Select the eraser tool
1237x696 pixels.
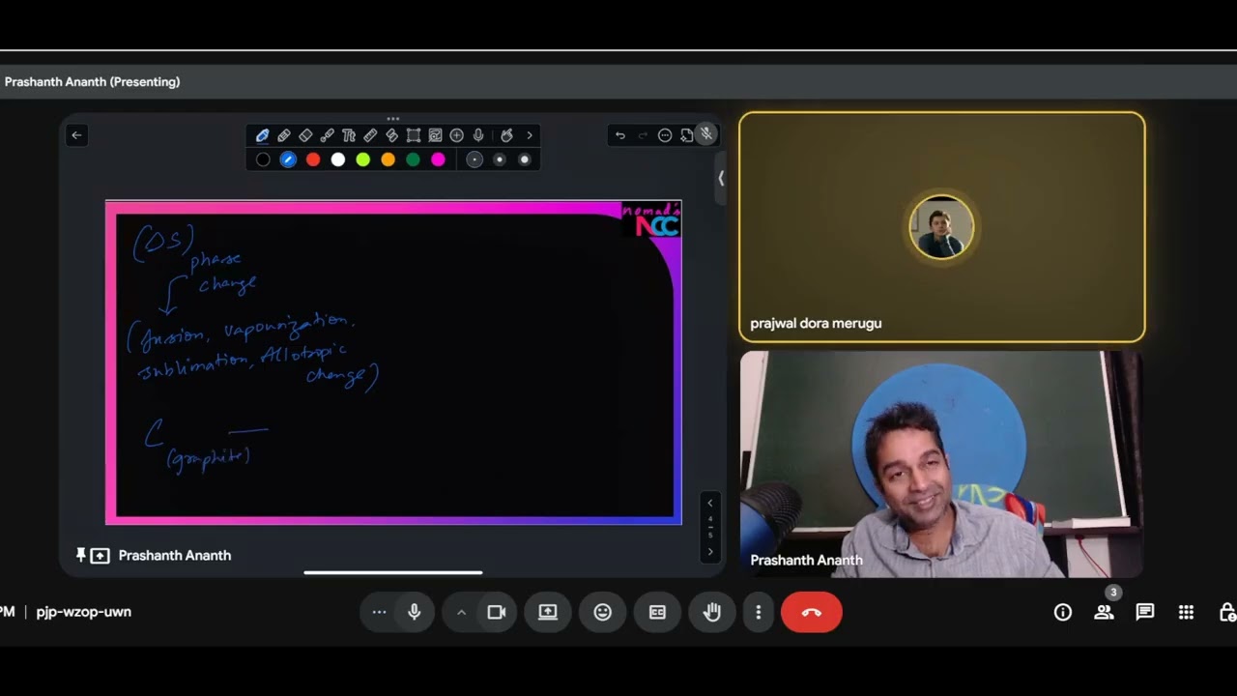click(x=305, y=135)
